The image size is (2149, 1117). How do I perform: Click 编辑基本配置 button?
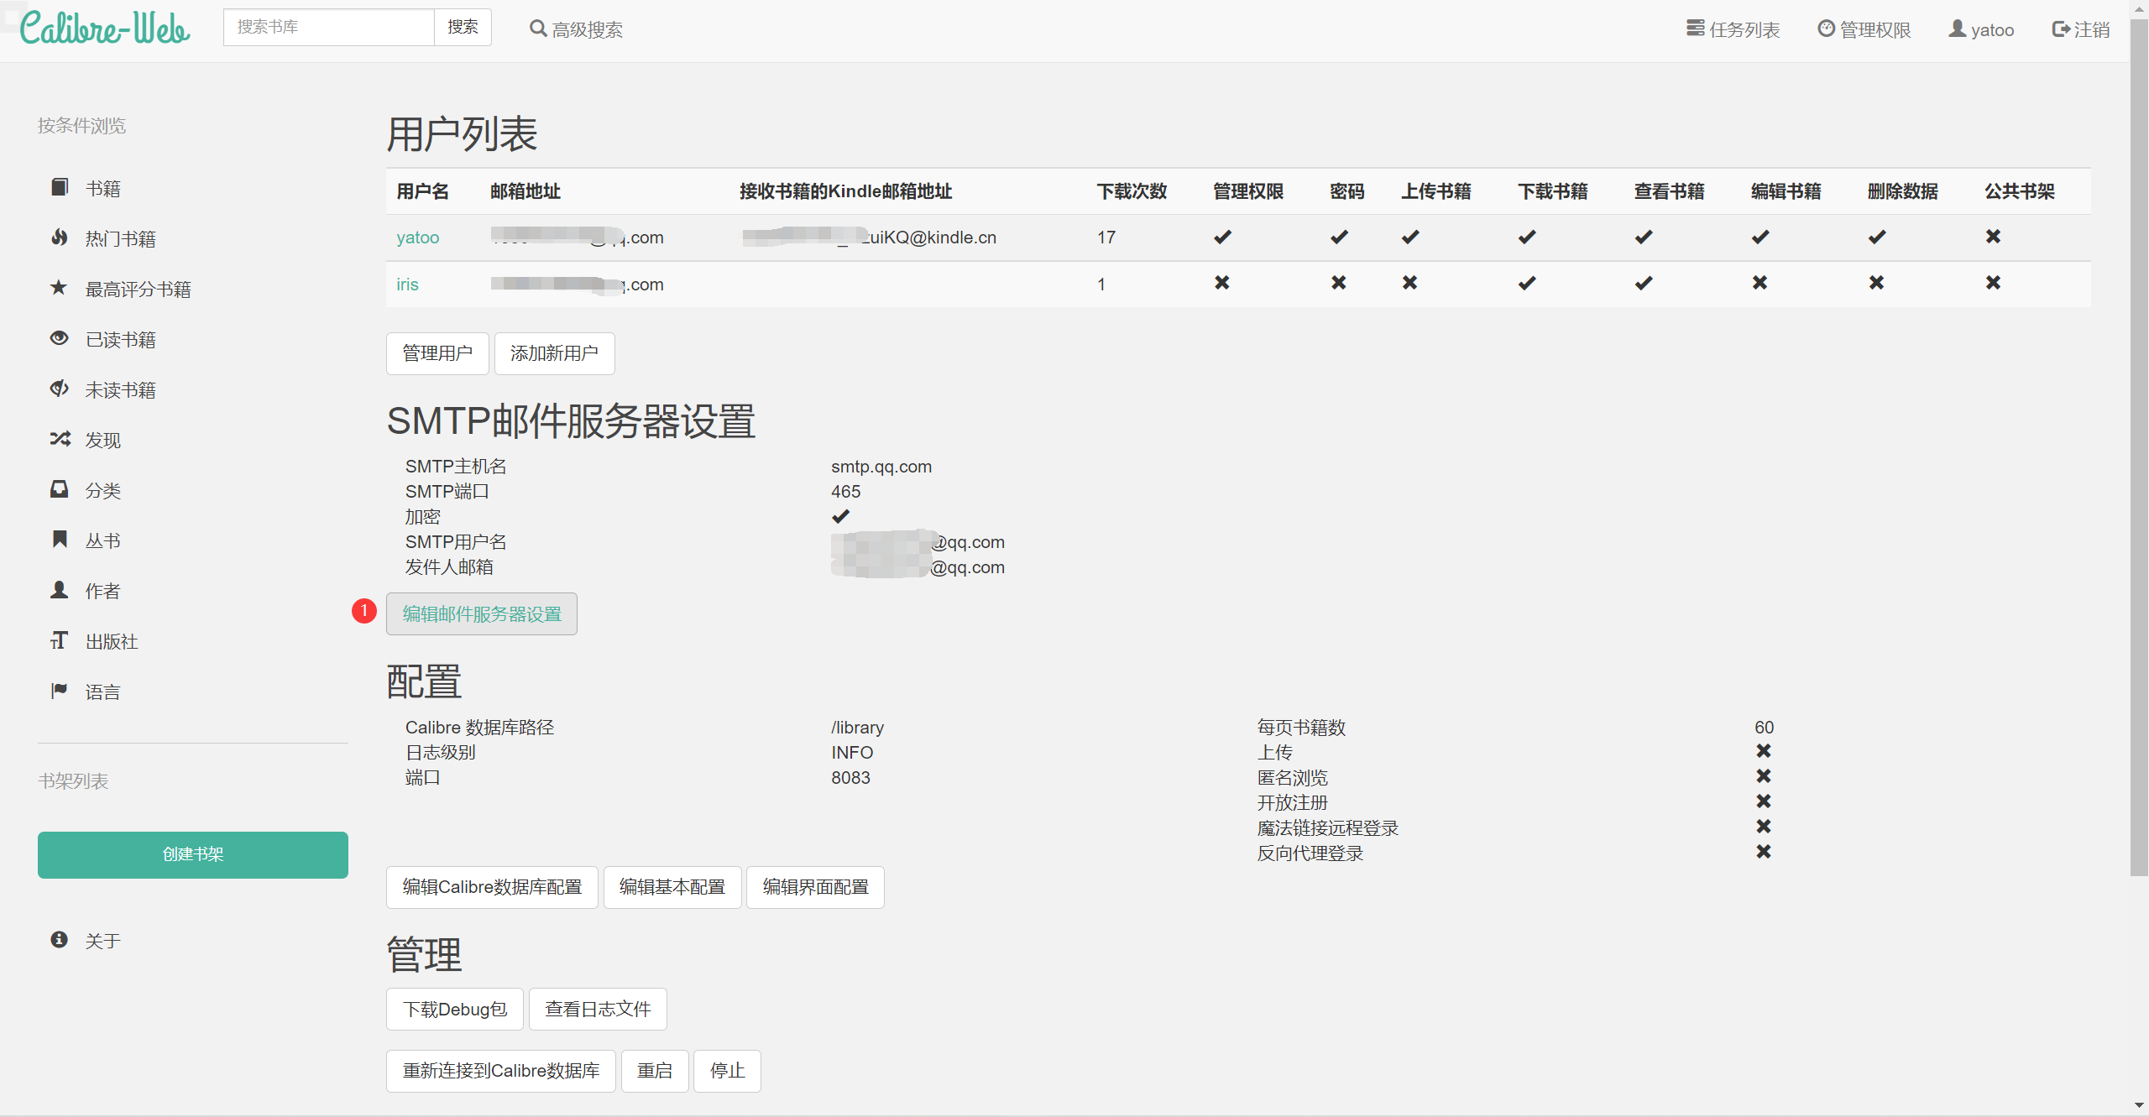coord(672,887)
